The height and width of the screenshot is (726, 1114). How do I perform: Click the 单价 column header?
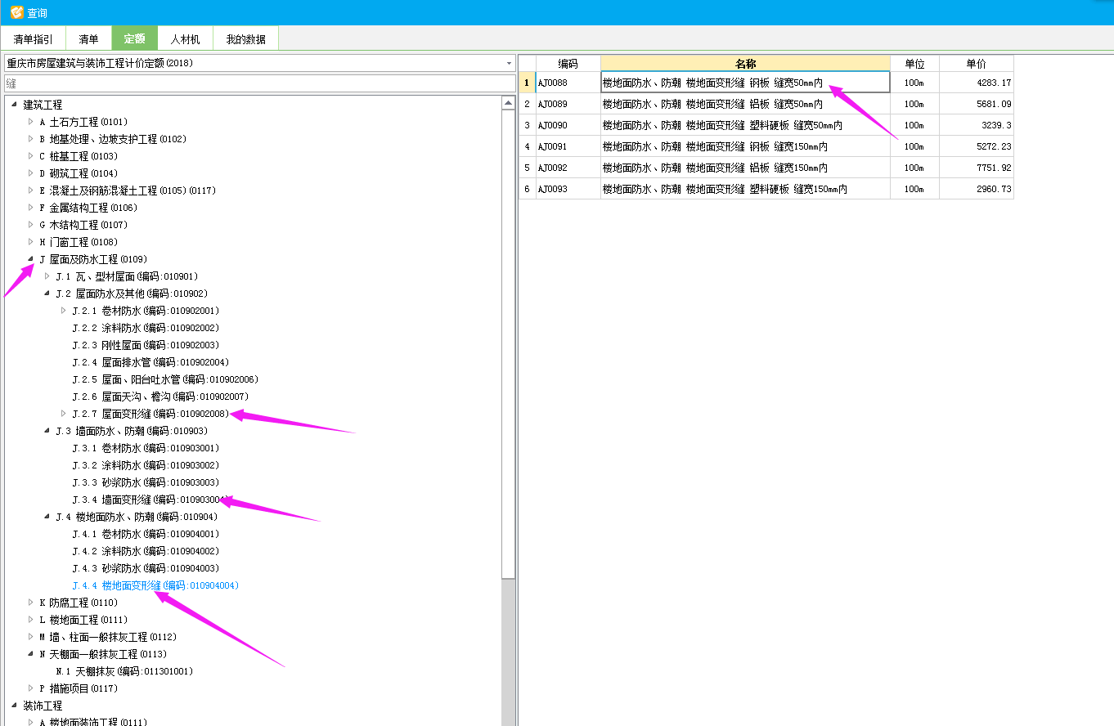click(976, 63)
